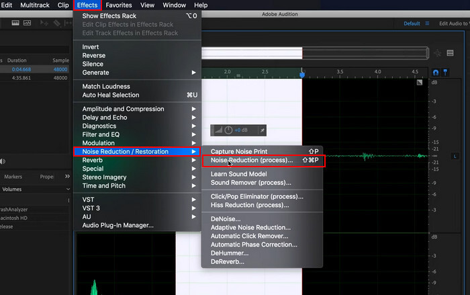
Task: Select the Razor tool in toolbar
Action: (56, 23)
